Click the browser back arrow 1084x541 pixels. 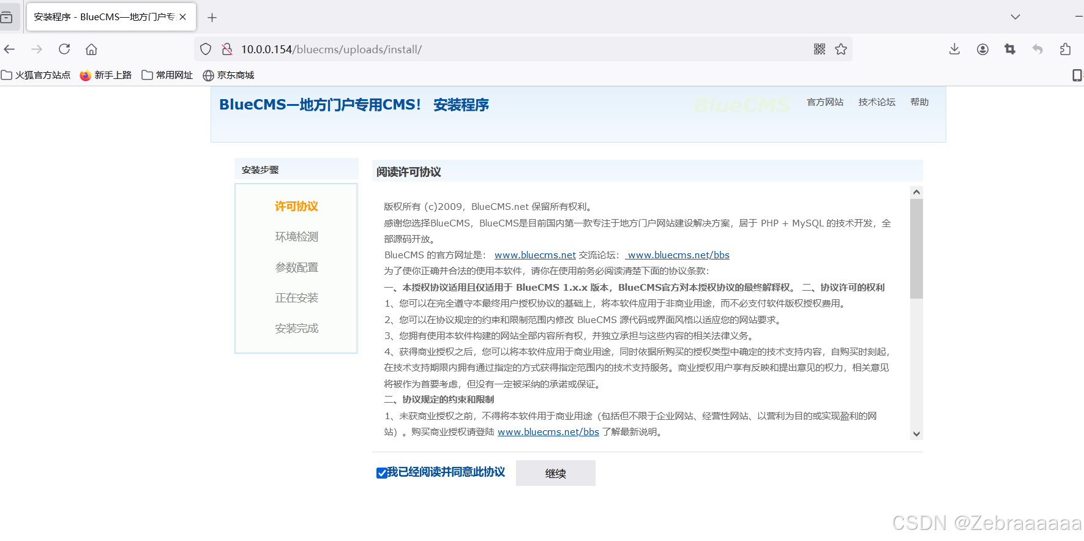tap(9, 49)
